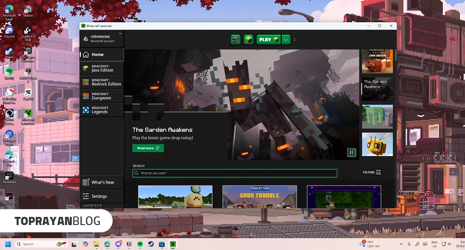
Task: Open Spotify from the taskbar
Action: 140,244
